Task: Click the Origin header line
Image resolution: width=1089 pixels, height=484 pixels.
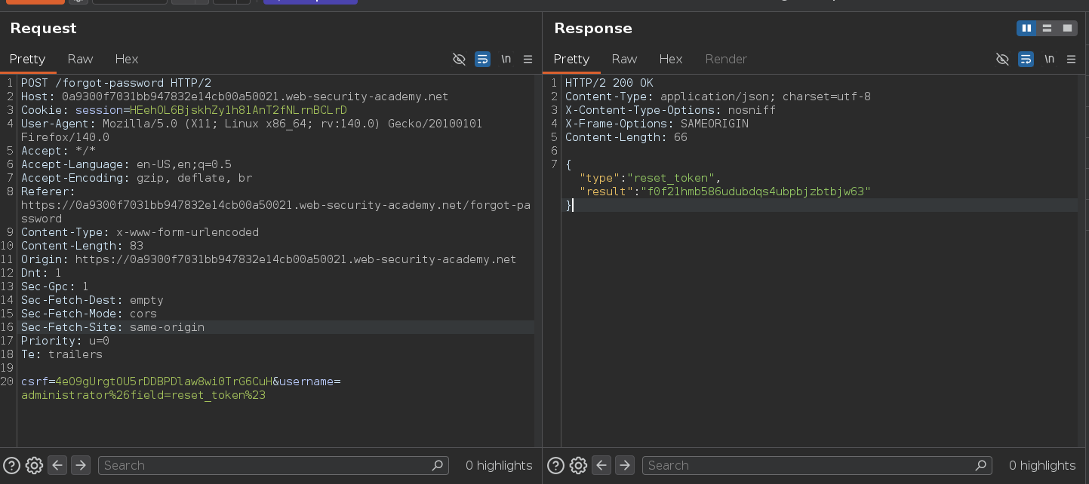Action: pos(269,259)
